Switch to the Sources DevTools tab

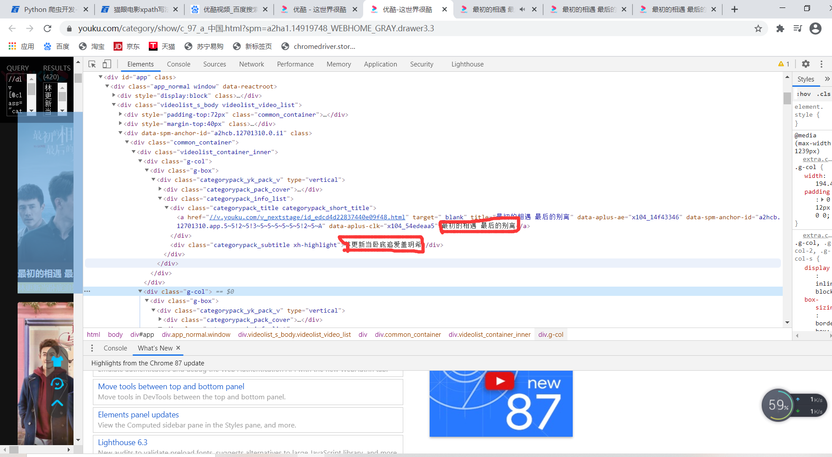[x=214, y=64]
